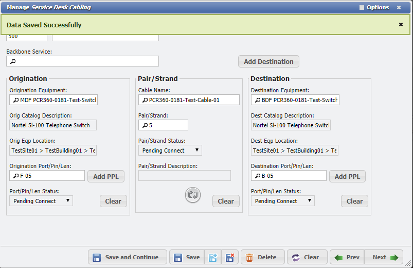
Task: Expand the Pair/Strand Status dropdown
Action: pos(170,150)
